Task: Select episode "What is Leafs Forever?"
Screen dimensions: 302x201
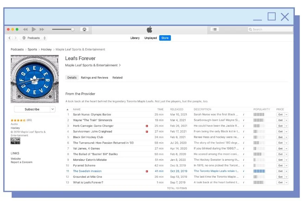Action: [88, 182]
